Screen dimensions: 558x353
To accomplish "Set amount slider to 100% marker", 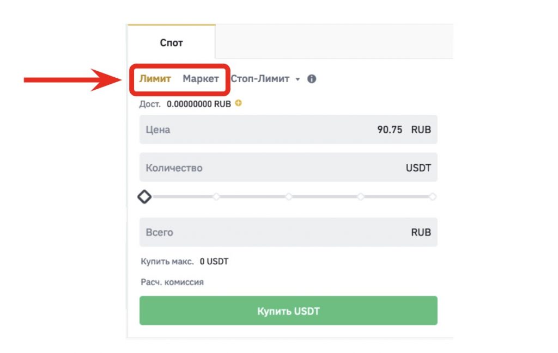I will coord(433,196).
